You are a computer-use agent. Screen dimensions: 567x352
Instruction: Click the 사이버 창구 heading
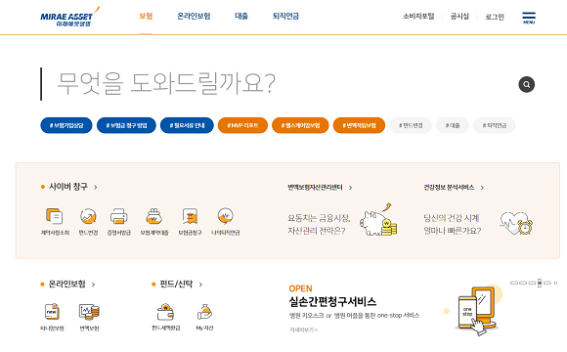(x=68, y=187)
